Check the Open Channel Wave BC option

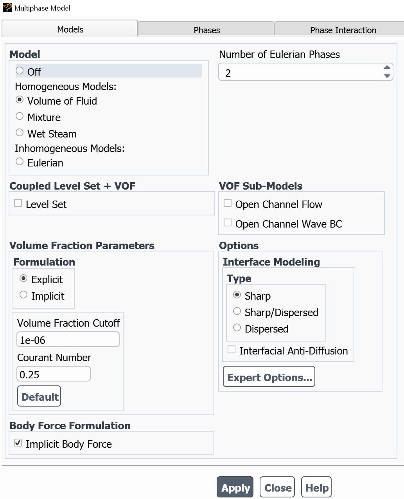[228, 223]
